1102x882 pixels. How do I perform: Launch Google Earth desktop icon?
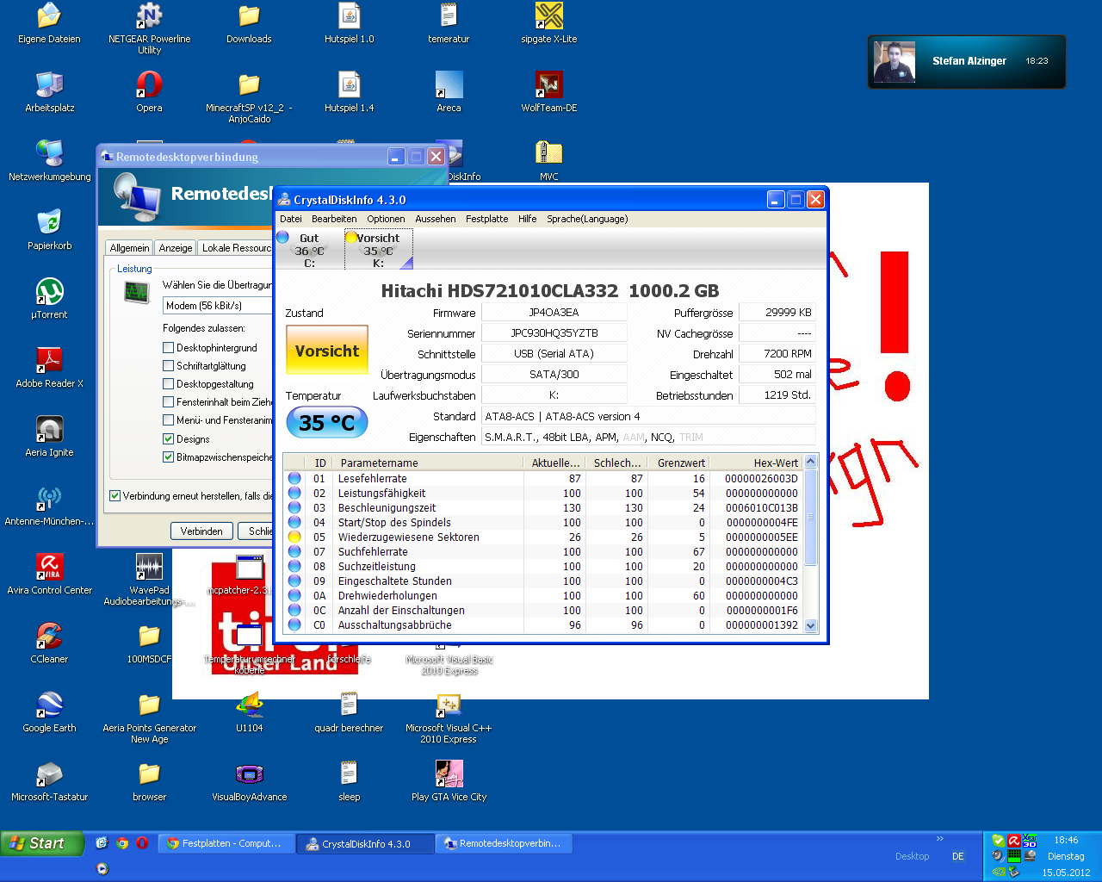pos(49,712)
